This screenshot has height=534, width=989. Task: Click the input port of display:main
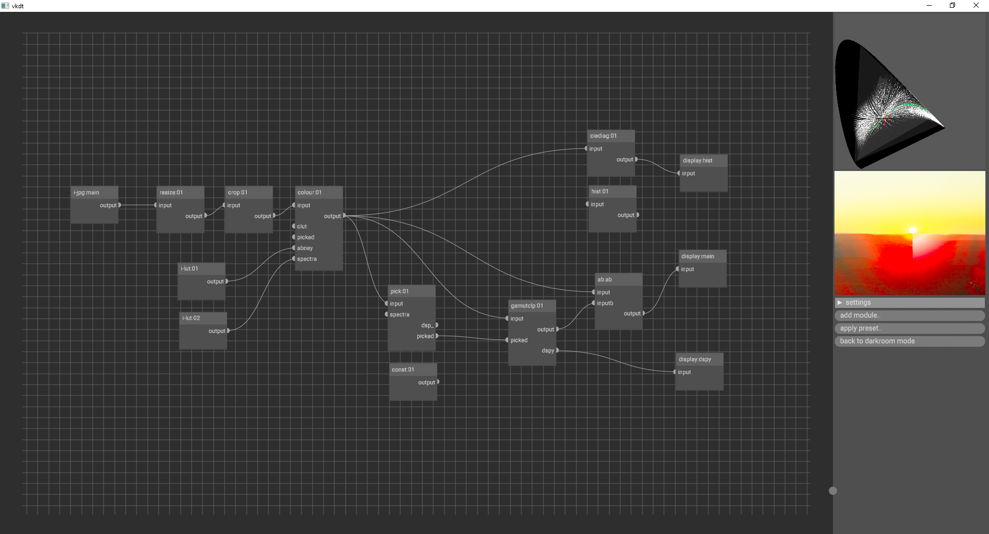[x=678, y=269]
